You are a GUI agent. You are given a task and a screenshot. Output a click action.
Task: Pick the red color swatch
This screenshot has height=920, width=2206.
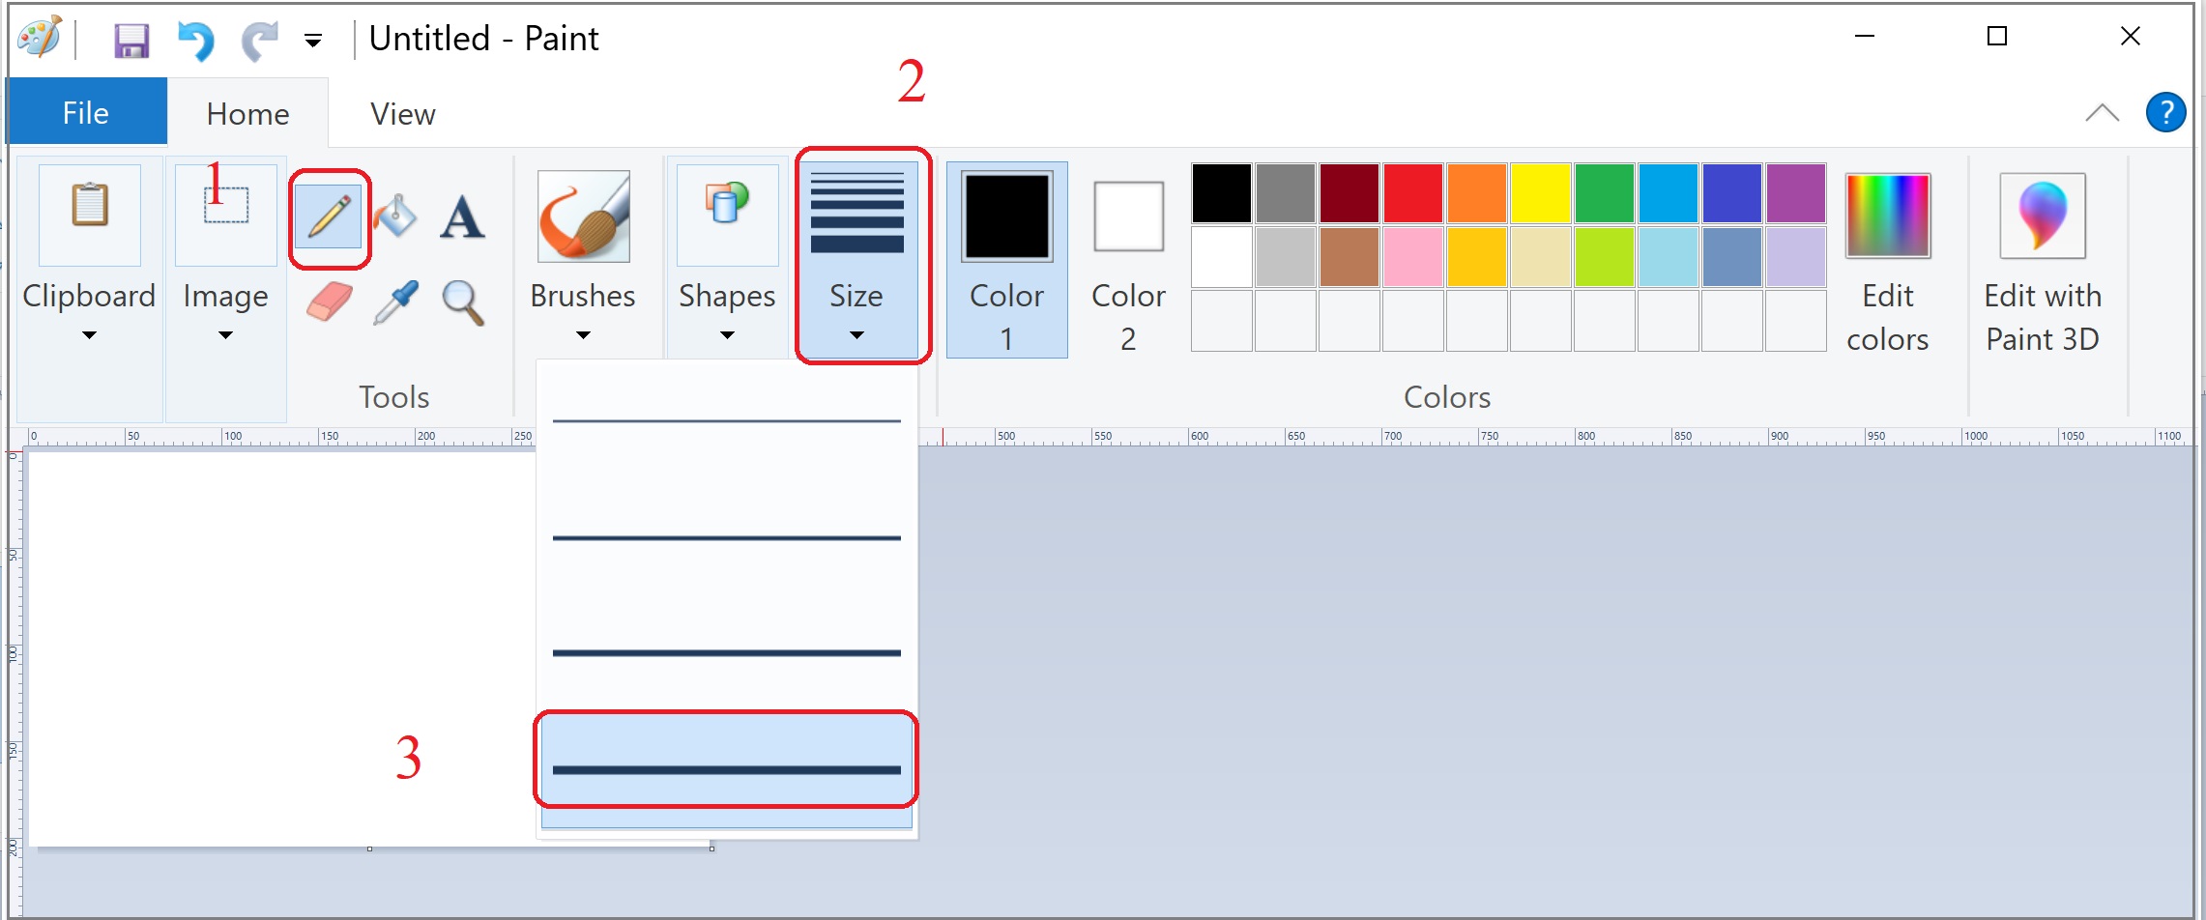[1412, 193]
